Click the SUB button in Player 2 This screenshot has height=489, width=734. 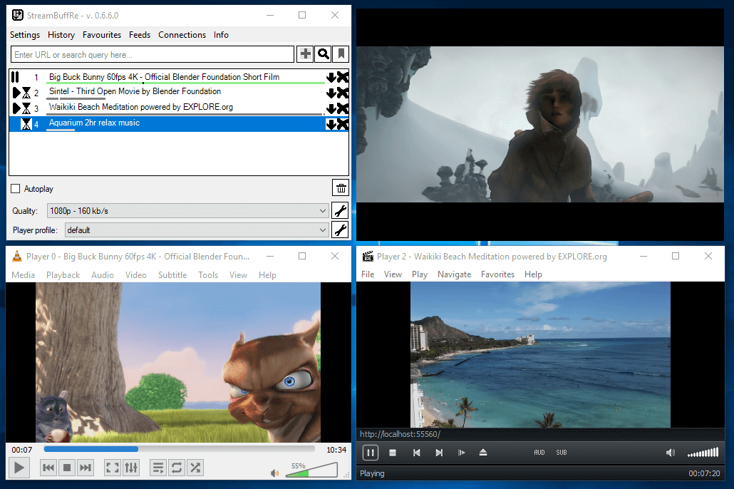[x=562, y=453]
